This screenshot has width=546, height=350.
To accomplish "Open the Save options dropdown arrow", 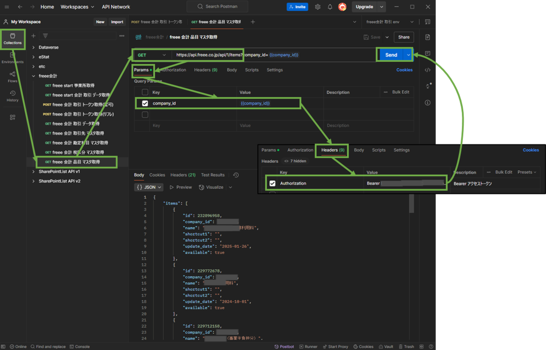I will tap(387, 37).
